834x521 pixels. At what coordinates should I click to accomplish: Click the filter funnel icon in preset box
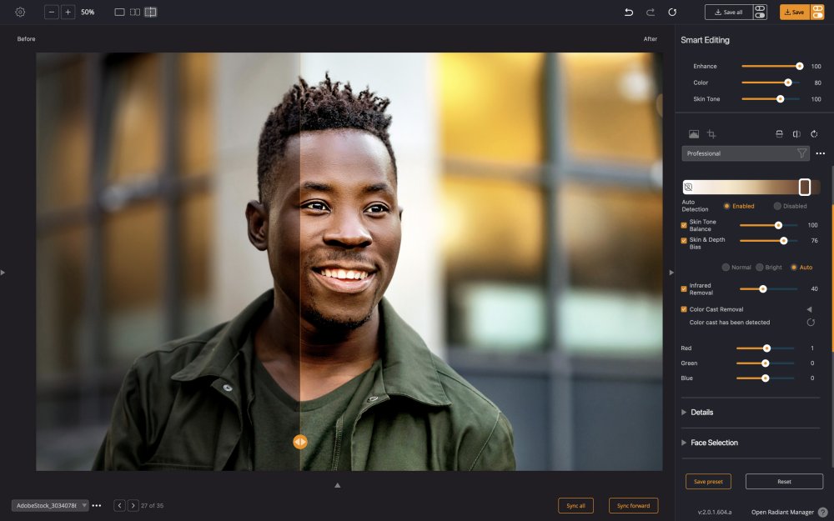801,153
